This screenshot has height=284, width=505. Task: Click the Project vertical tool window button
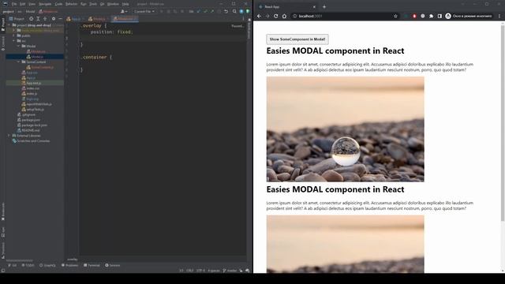coord(3,24)
